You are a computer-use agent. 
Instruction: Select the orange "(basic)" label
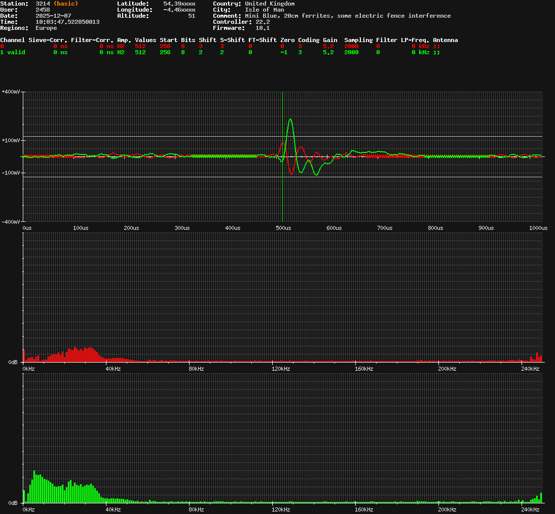66,4
